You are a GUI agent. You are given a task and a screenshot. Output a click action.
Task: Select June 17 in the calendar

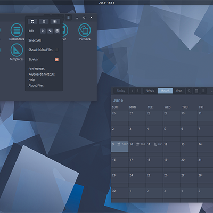pos(137,162)
